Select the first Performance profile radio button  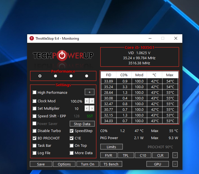tap(40, 76)
